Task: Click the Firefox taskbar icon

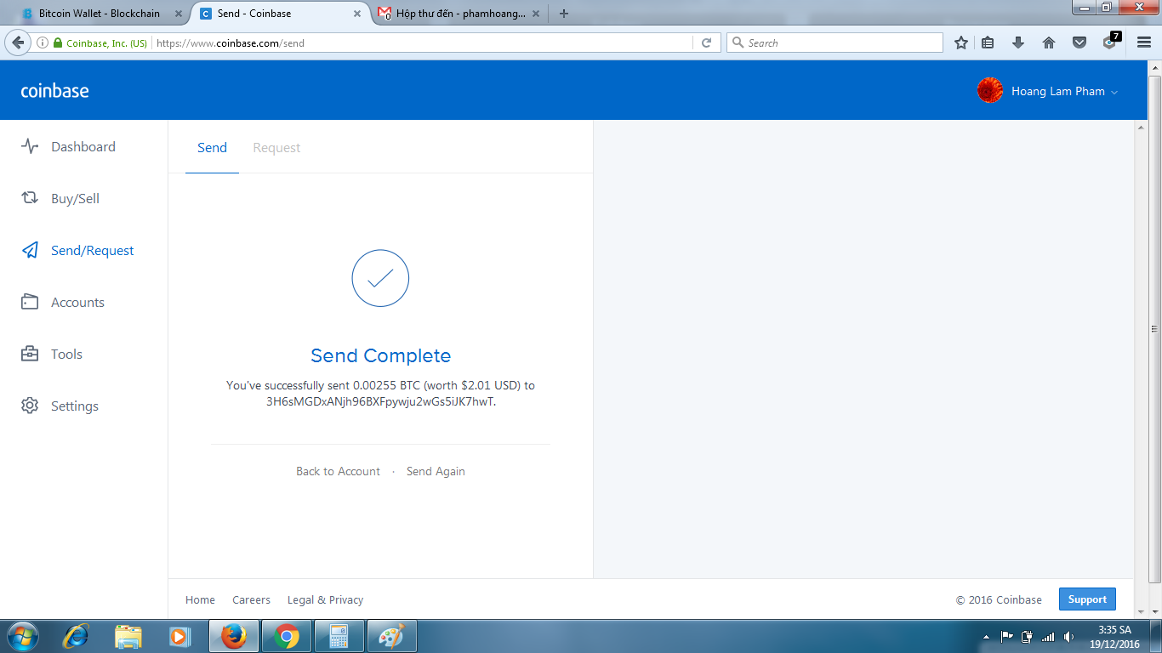Action: tap(234, 636)
